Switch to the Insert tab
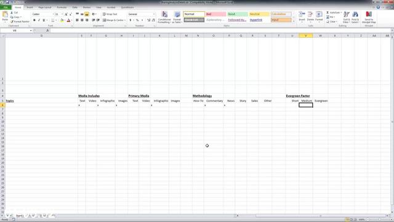 [30, 7]
